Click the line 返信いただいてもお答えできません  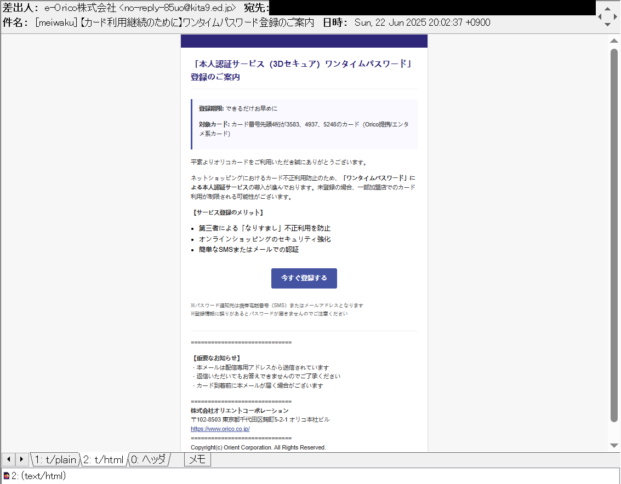pos(266,376)
